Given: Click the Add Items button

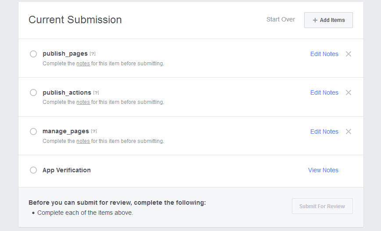Looking at the screenshot, I should click(328, 20).
